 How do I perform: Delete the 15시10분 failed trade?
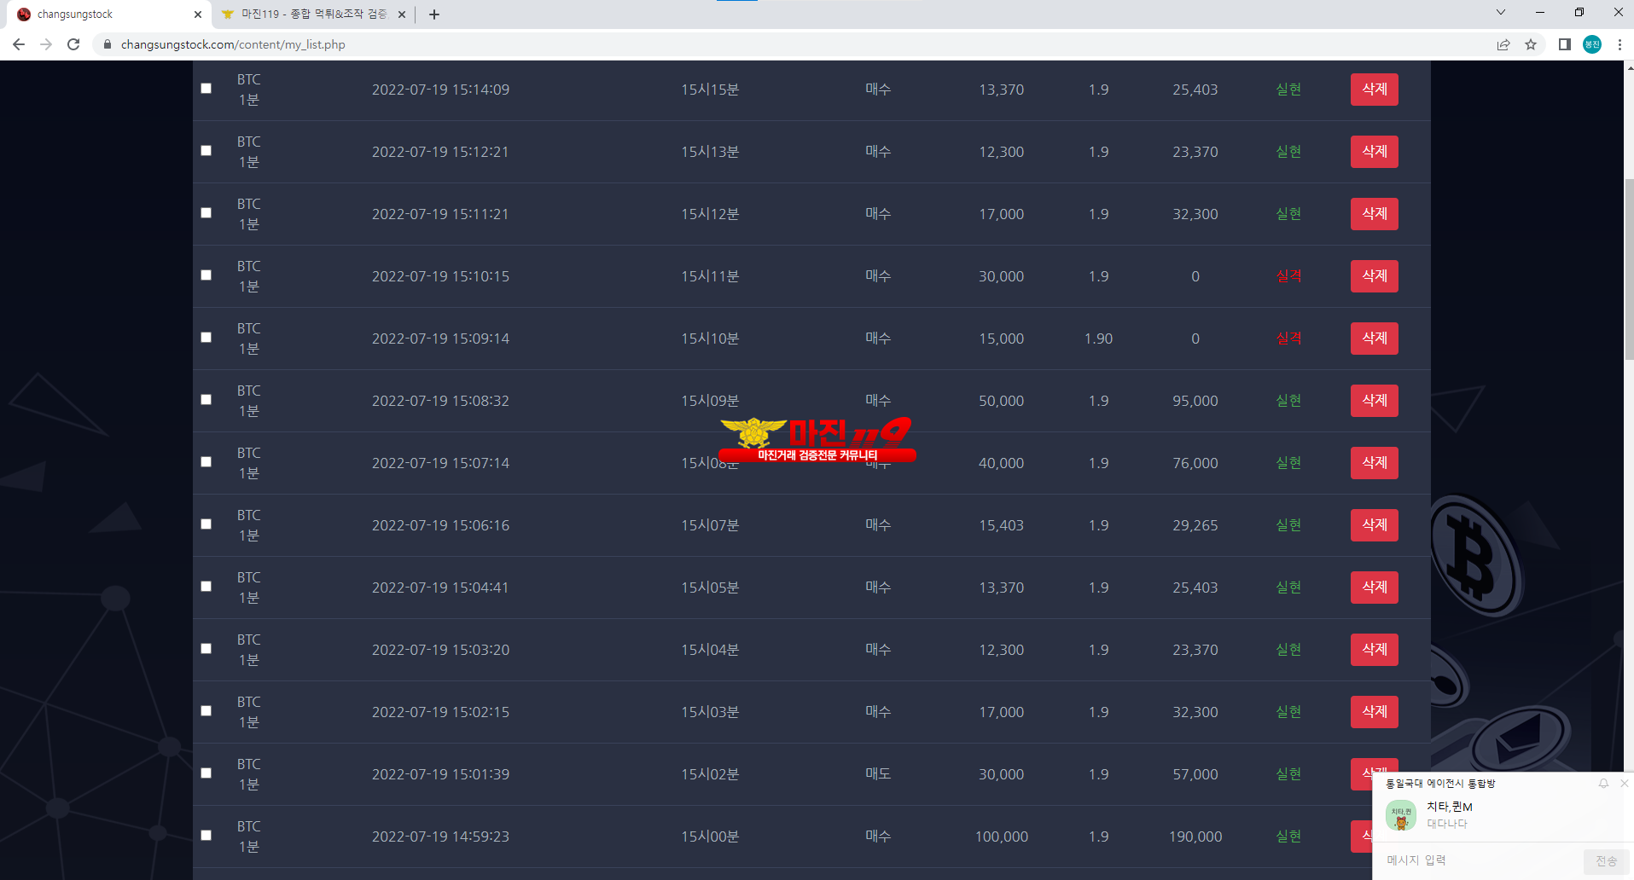pos(1374,339)
